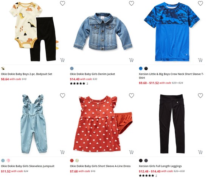This screenshot has width=208, height=178.
Task: Open the dinosaur bodysuit set product image
Action: pyautogui.click(x=34, y=31)
